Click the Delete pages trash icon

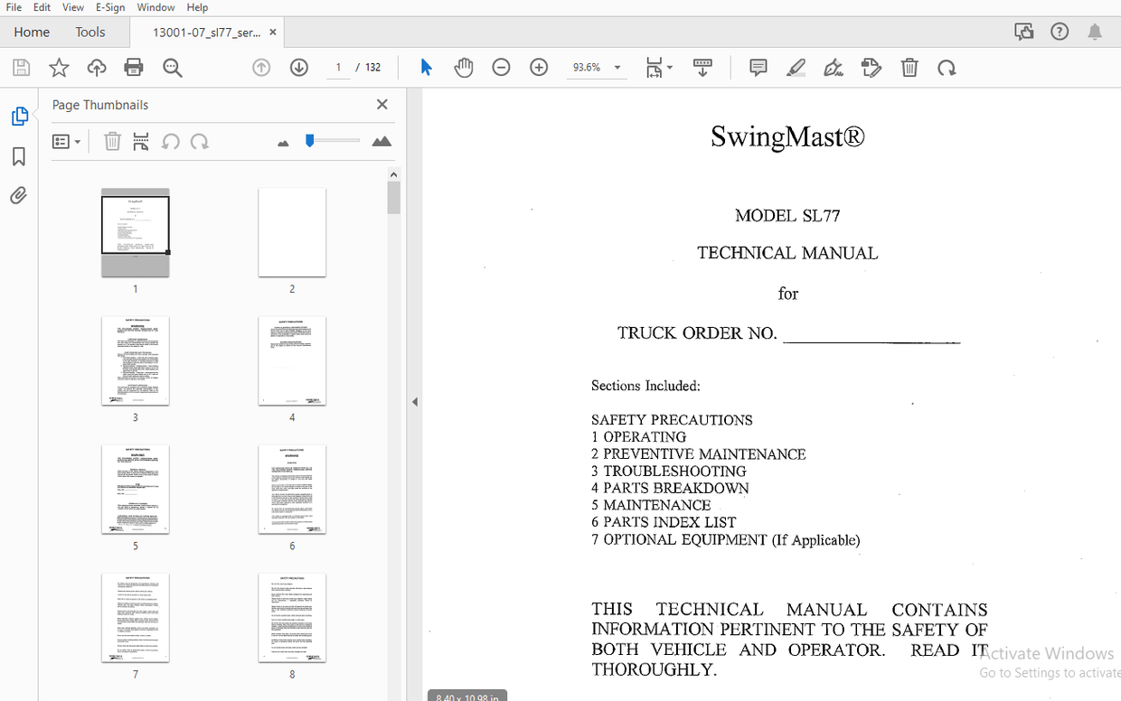point(909,67)
